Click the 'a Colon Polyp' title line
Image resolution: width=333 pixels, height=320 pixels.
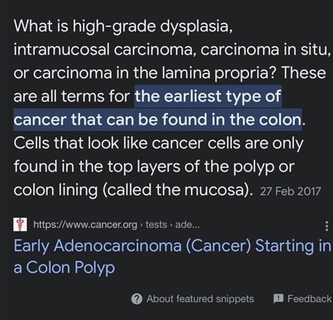(x=65, y=267)
